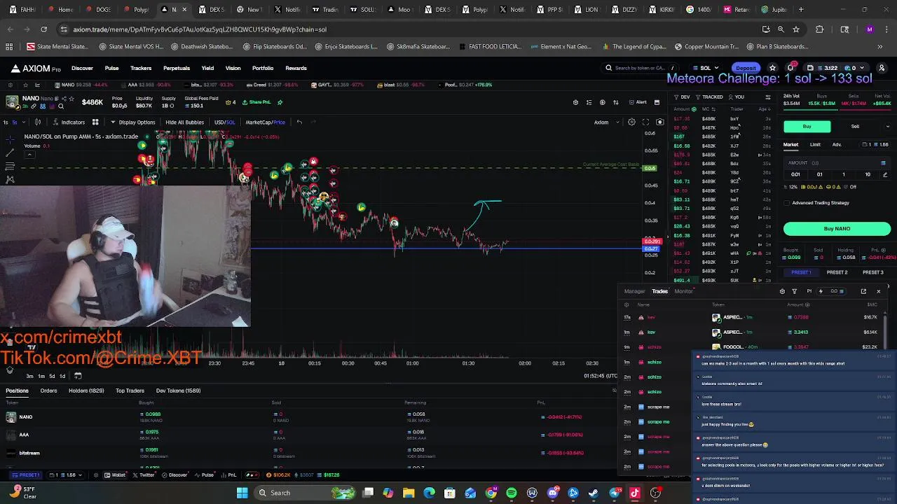Open the Discover menu in Axiom
This screenshot has width=897, height=504.
82,68
